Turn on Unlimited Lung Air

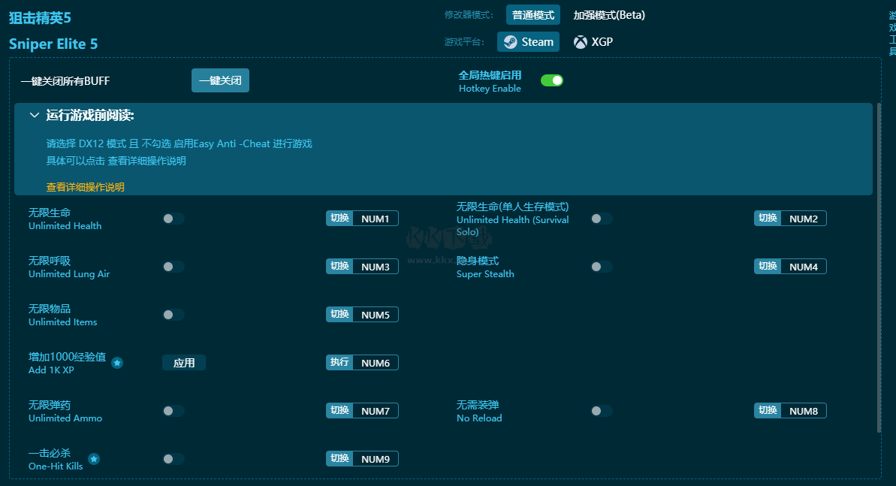point(173,267)
